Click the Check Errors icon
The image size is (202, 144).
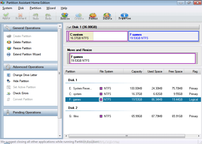[x=9, y=93]
